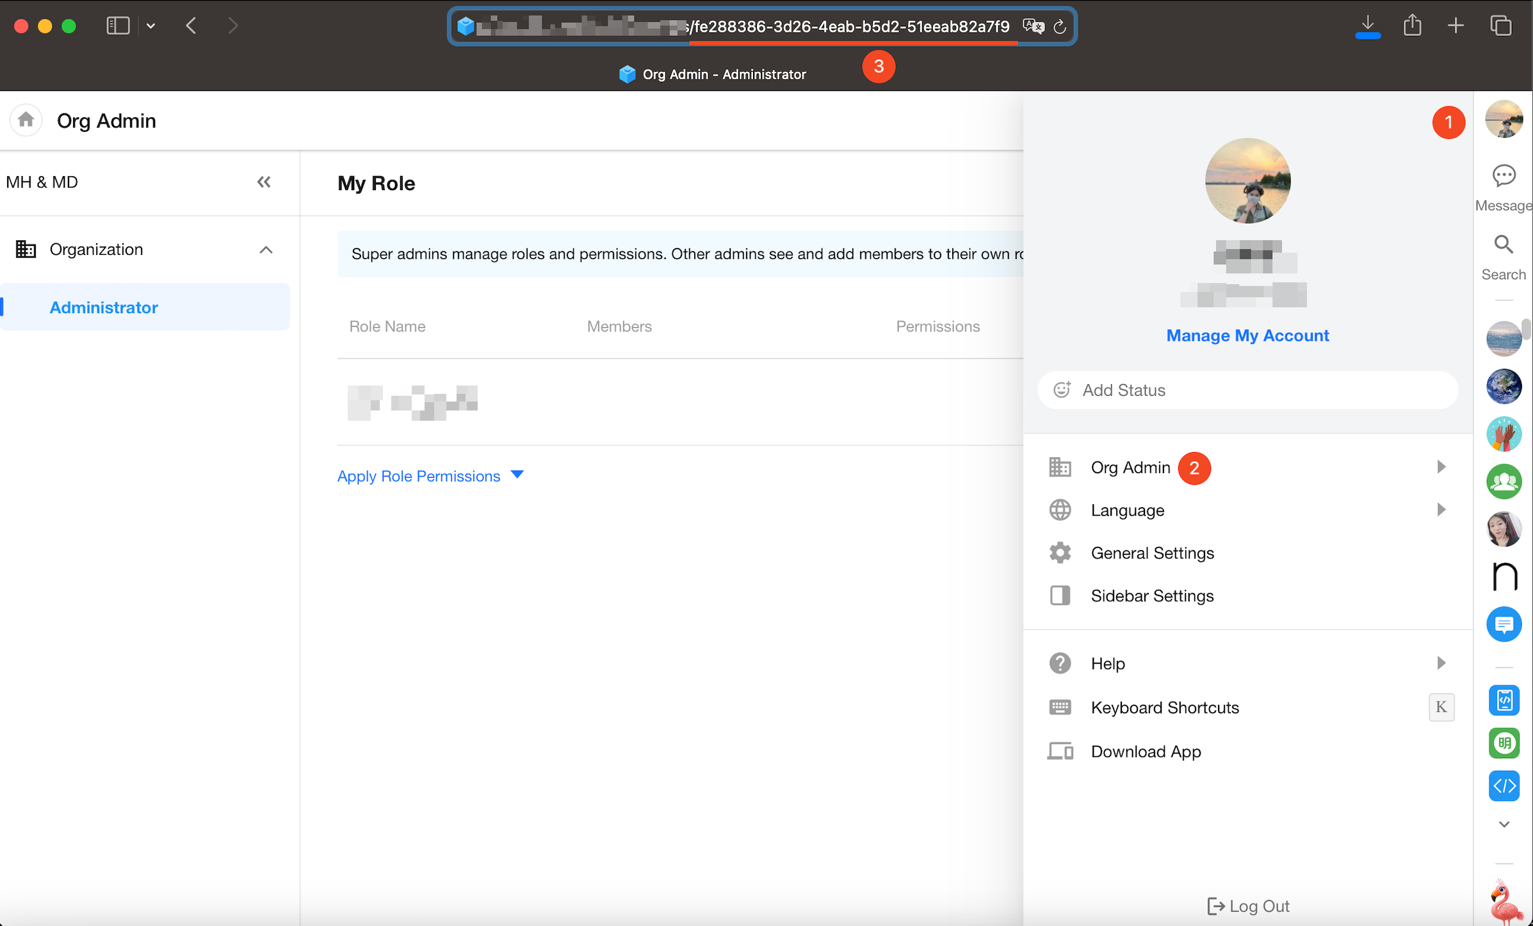Collapse the Organization section chevron

tap(266, 250)
